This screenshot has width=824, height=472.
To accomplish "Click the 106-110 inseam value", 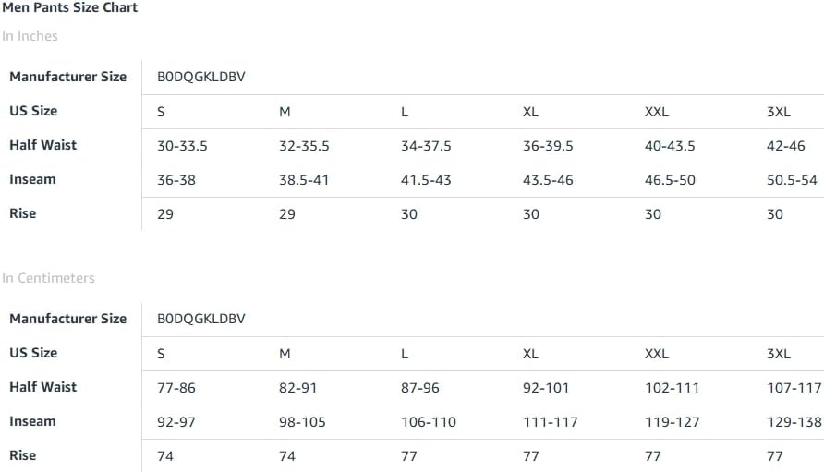I will pos(429,421).
